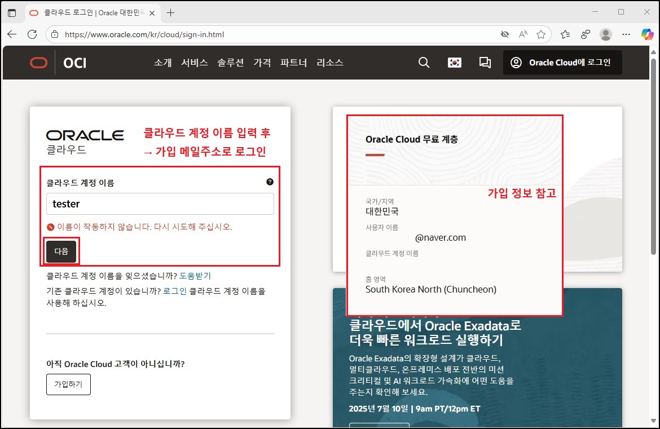Screen dimensions: 660x429
Task: Click the Oracle logo in the OCI header
Action: point(39,63)
